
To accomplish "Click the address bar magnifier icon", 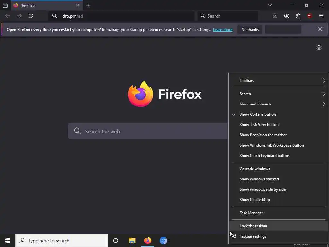I will [x=55, y=16].
